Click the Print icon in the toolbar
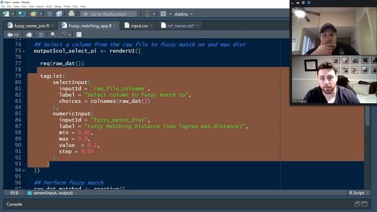 [x=71, y=14]
